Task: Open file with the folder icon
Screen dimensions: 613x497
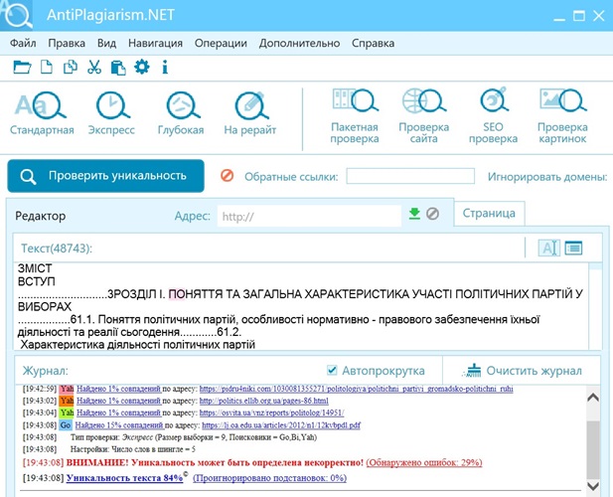Action: click(x=22, y=68)
